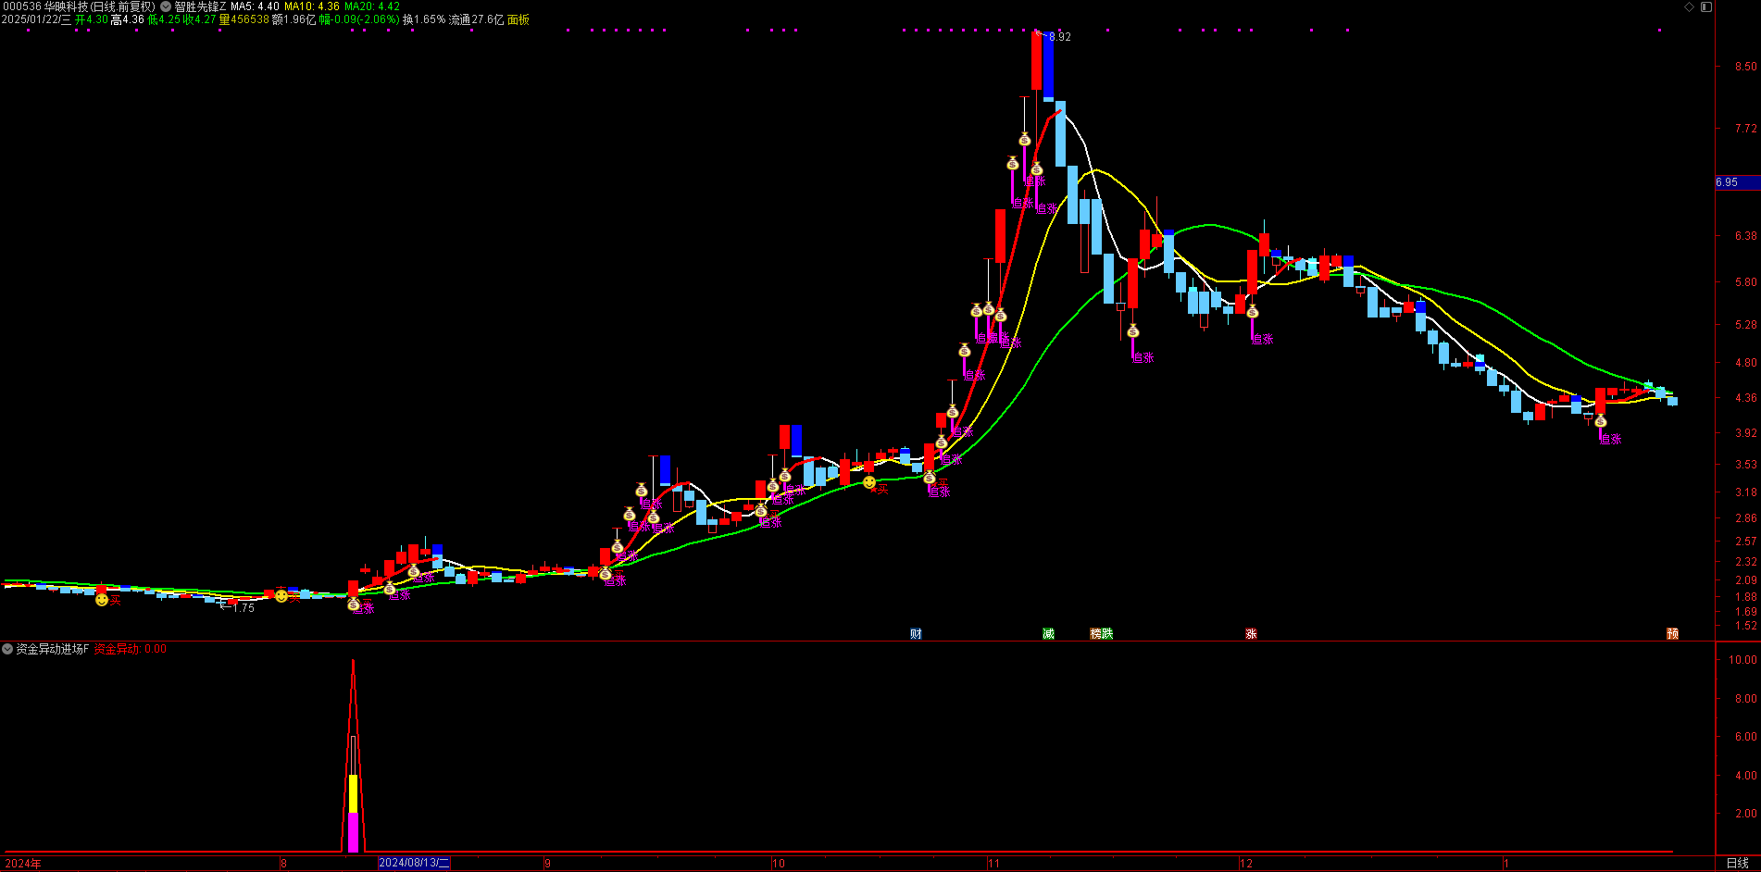Click the MA5: 4.40 indicator value

point(255,6)
